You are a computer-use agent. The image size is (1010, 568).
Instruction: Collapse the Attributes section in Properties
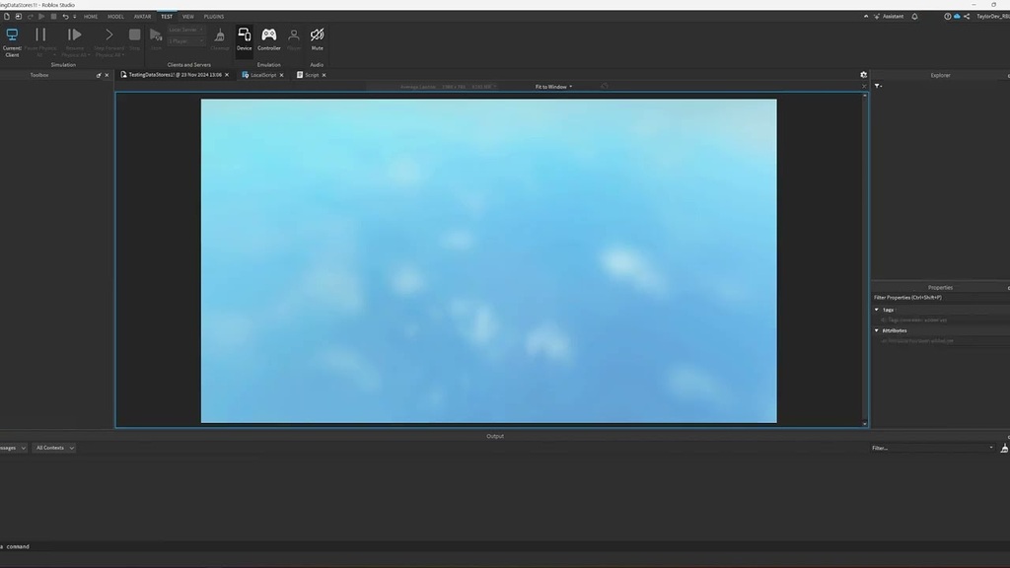pyautogui.click(x=876, y=330)
